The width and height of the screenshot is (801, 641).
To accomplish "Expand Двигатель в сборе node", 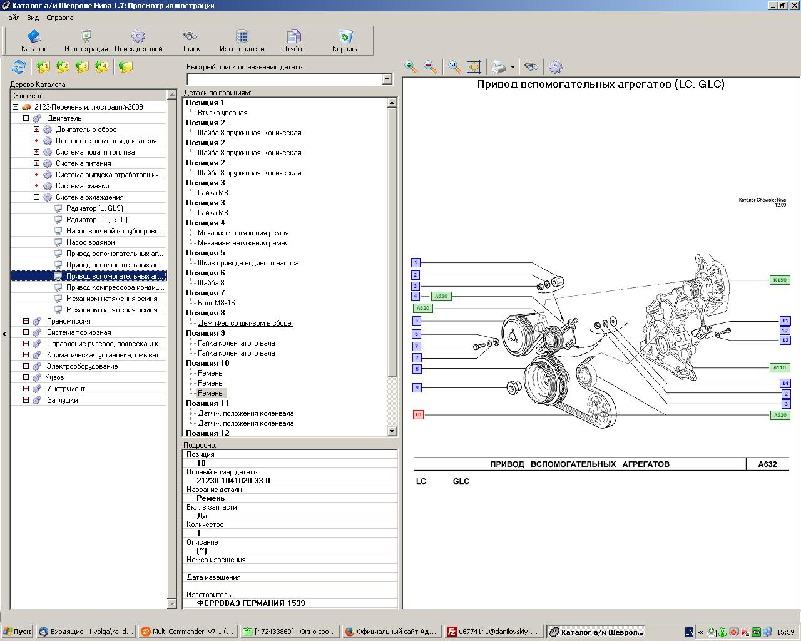I will coord(36,130).
